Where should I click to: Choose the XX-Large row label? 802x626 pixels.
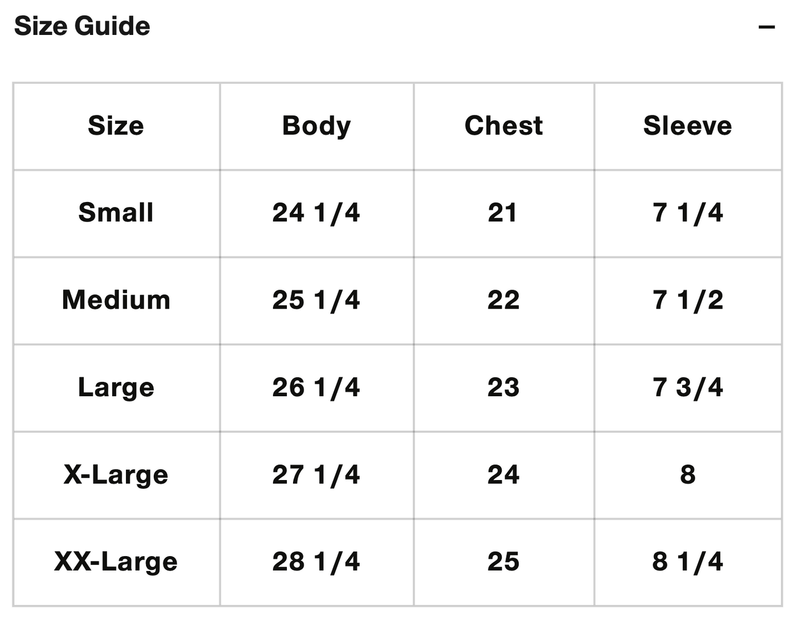click(116, 562)
